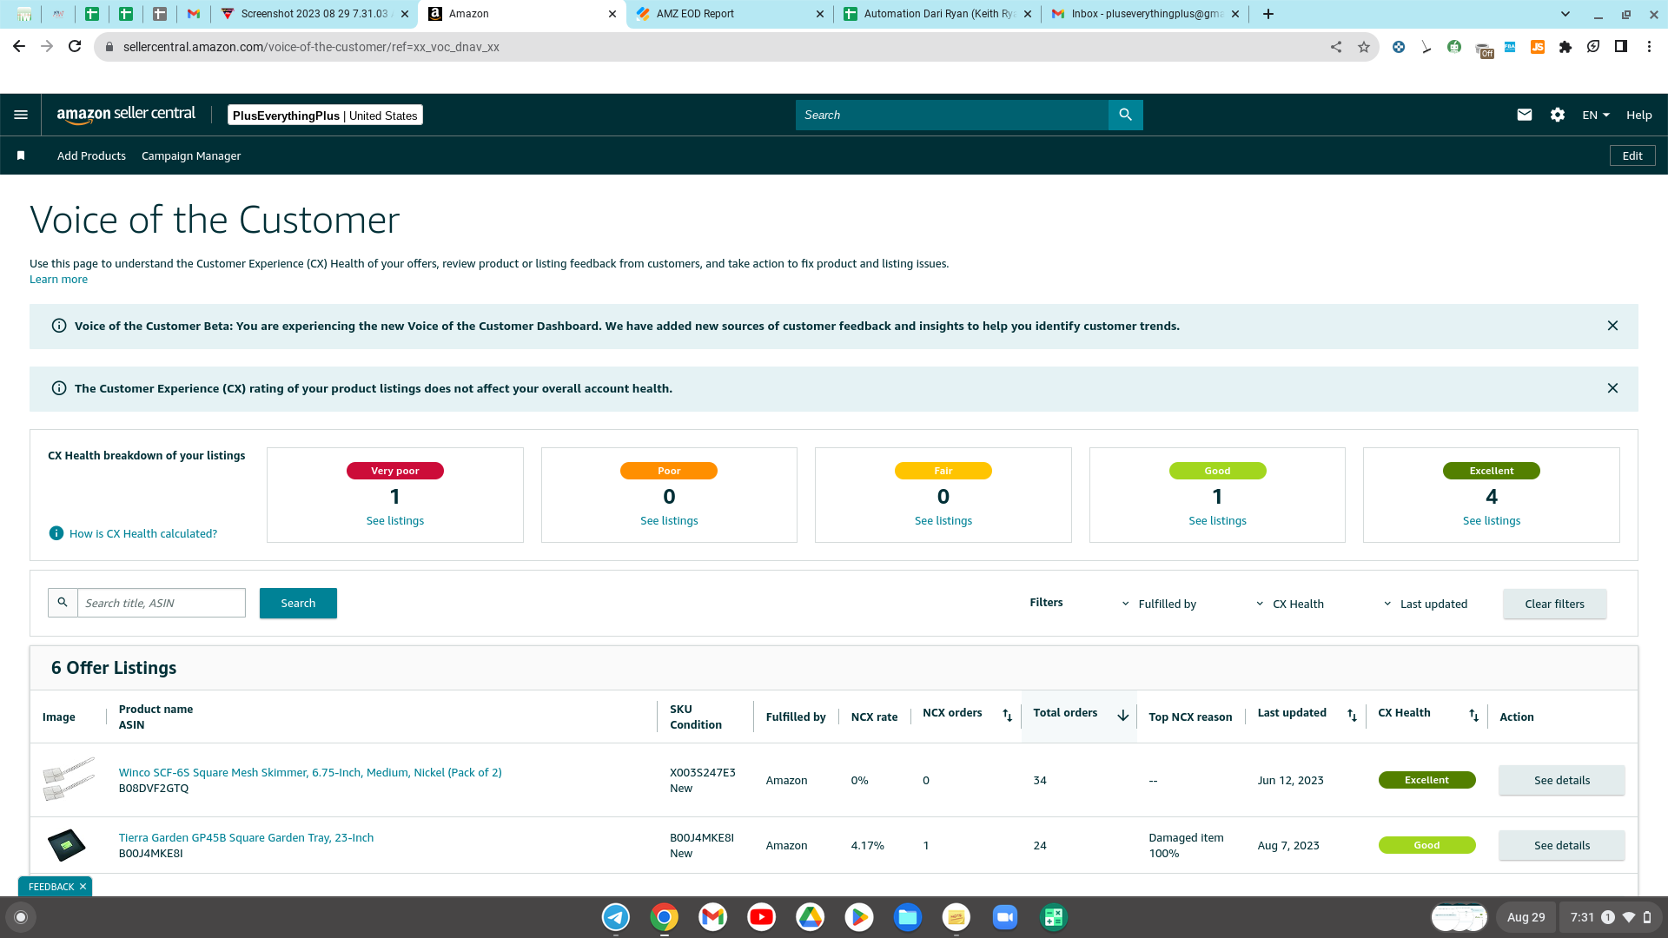Open Google Drive from the shelf
This screenshot has height=938, width=1668.
811,917
